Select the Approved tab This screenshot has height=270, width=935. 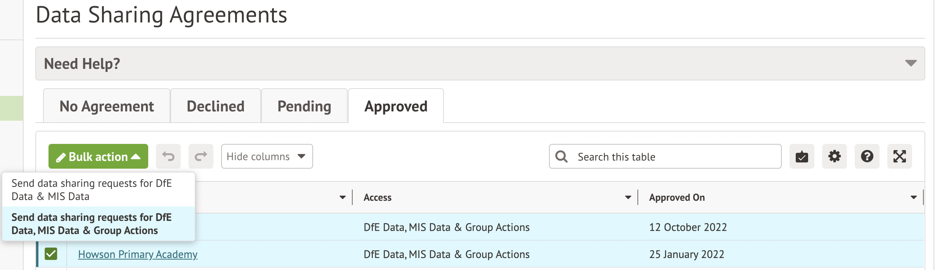tap(396, 106)
